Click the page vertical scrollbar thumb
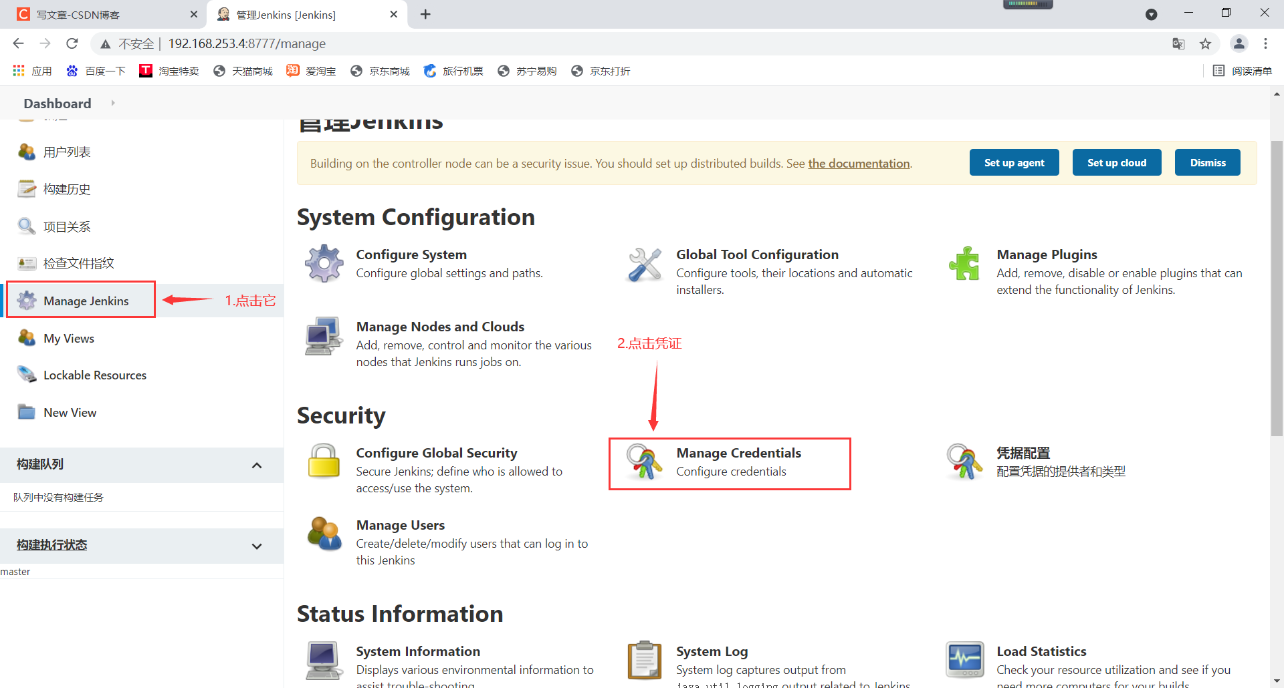 click(x=1277, y=287)
